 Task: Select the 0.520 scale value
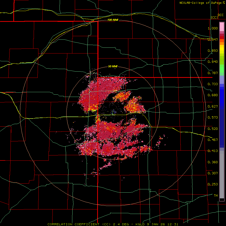coord(213,129)
